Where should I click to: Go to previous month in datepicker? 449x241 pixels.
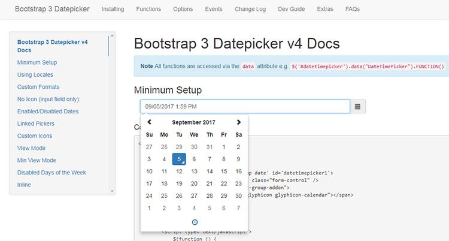pos(149,122)
